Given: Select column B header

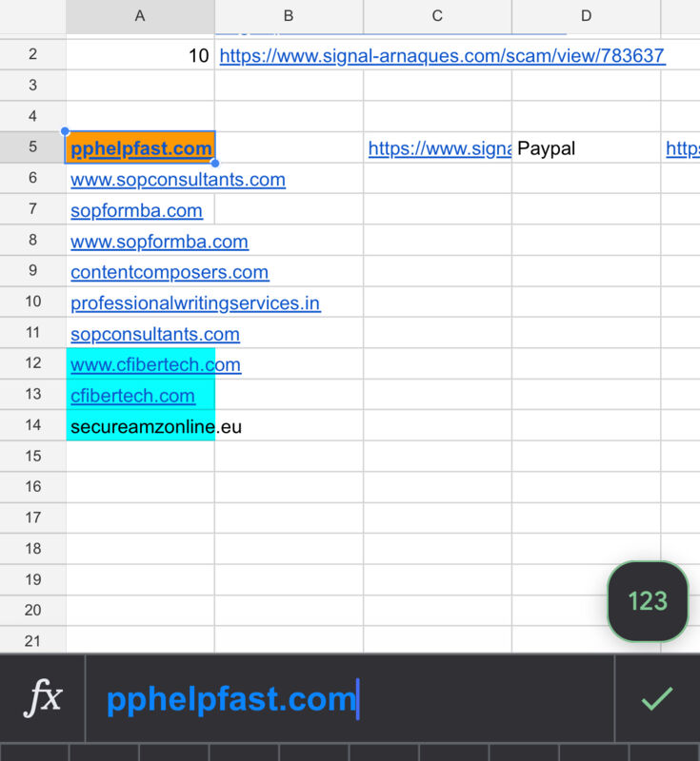Looking at the screenshot, I should [289, 16].
